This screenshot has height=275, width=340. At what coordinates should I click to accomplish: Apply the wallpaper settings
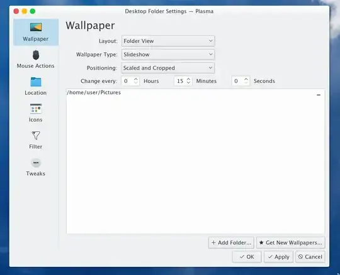point(279,257)
